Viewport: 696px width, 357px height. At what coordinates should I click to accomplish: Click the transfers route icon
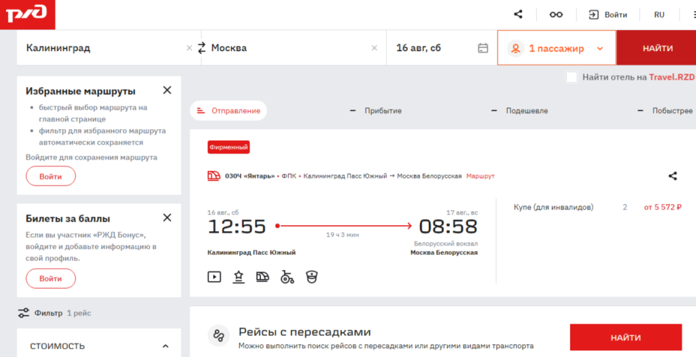click(x=219, y=336)
